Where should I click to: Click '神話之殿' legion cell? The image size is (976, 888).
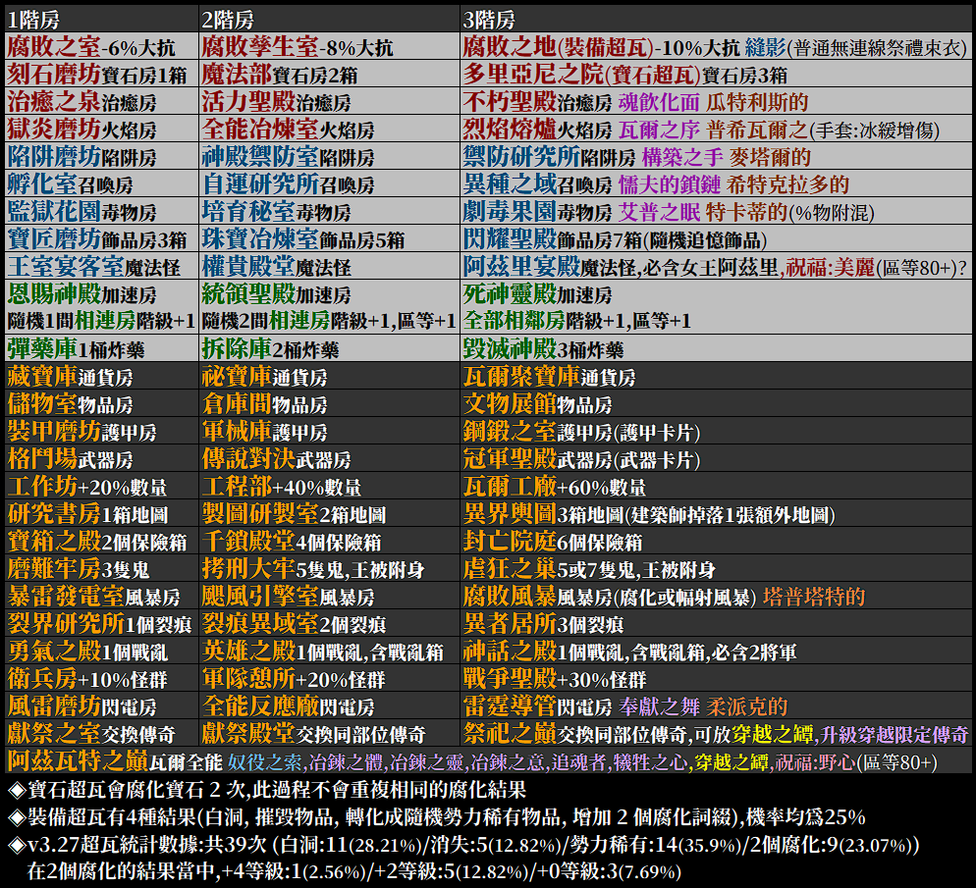coord(716,650)
